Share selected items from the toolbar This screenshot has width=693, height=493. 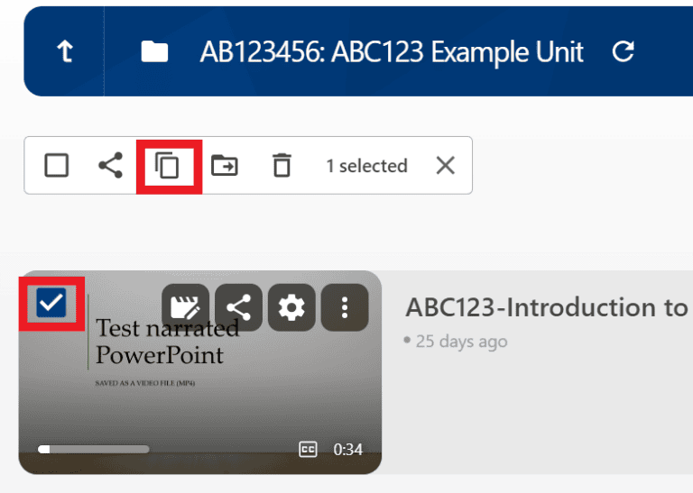coord(110,166)
